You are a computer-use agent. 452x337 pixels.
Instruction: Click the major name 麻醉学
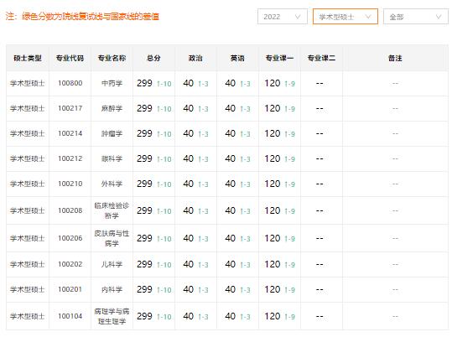(112, 108)
